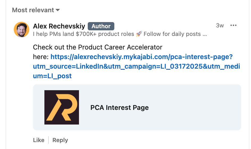The width and height of the screenshot is (251, 149).
Task: Click the PCA Interest Page title
Action: [119, 107]
